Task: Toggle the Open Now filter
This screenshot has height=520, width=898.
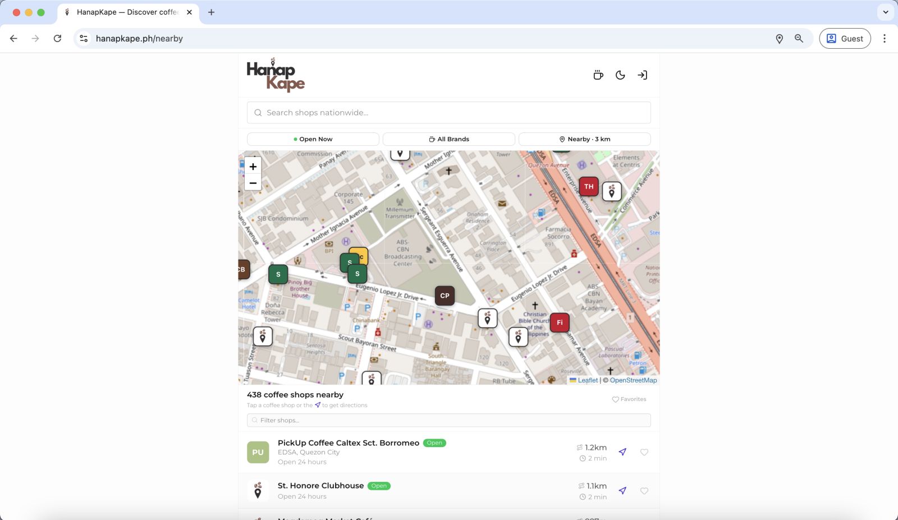Action: coord(313,139)
